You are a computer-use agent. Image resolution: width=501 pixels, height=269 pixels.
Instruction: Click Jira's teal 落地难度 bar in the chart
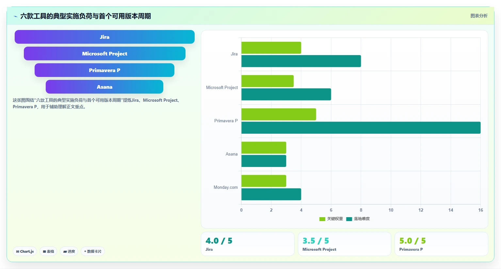point(301,61)
